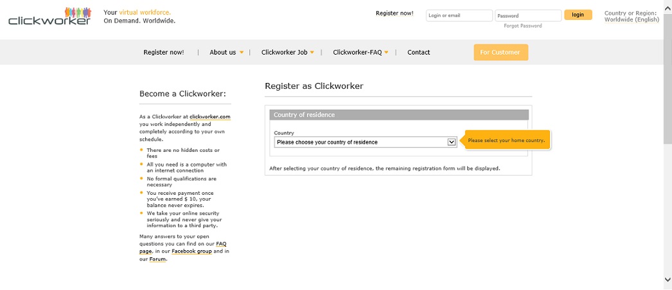
Task: Go to the Contact page
Action: coord(418,52)
